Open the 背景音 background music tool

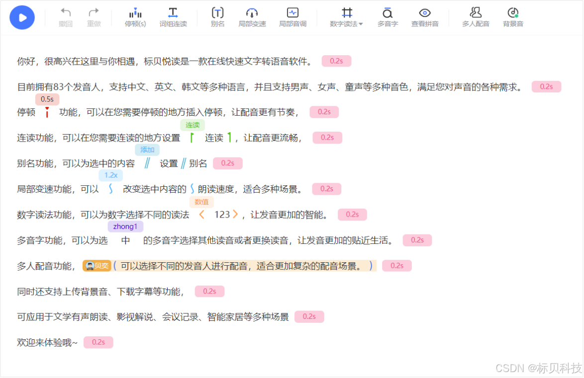coord(513,17)
